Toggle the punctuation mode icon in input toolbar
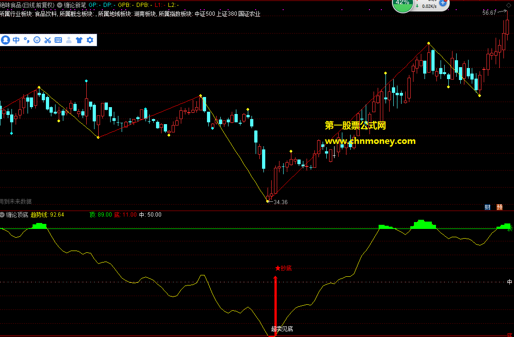The width and height of the screenshot is (514, 337). pyautogui.click(x=27, y=40)
